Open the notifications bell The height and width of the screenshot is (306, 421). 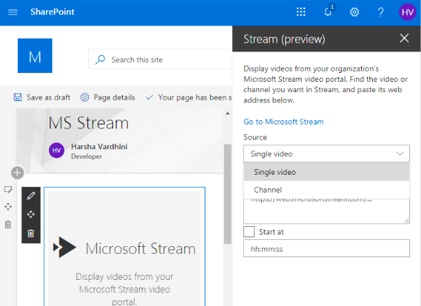click(329, 12)
